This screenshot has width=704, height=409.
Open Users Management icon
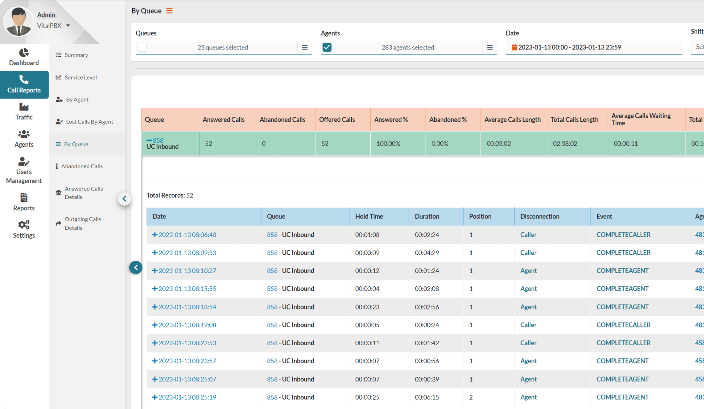tap(24, 162)
